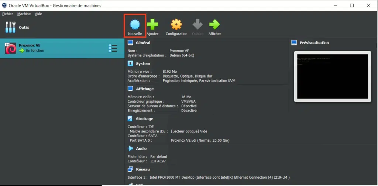
Task: Click the 8192 Mo memory value
Action: (x=170, y=72)
